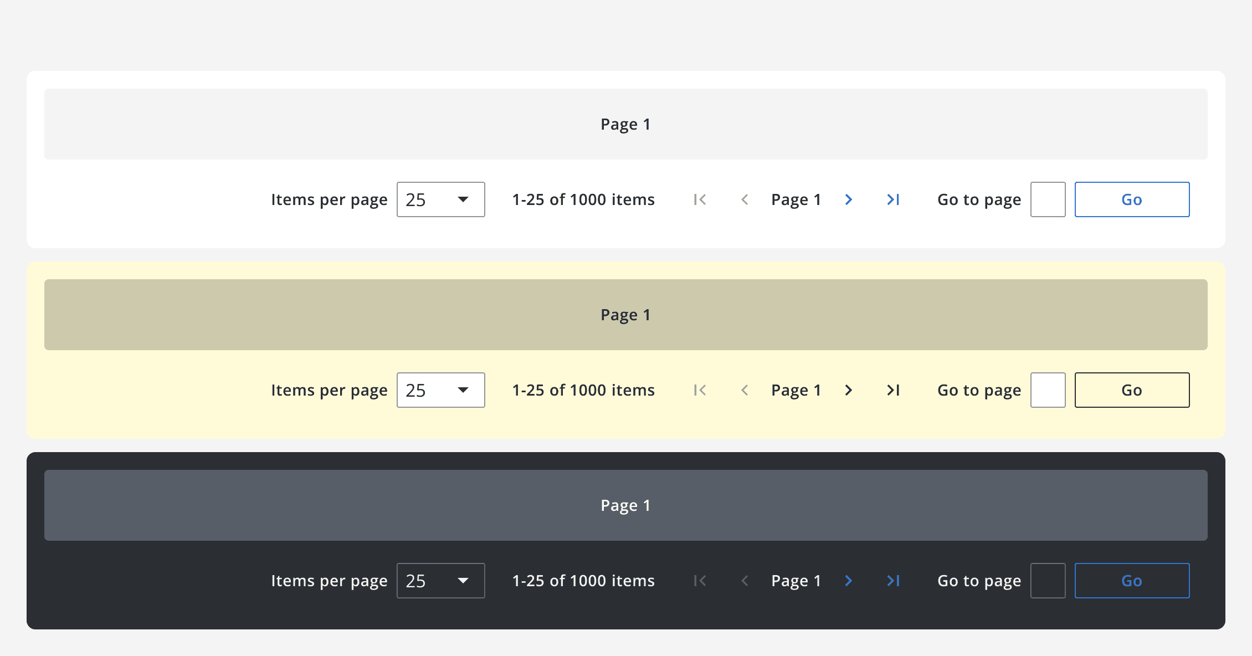1252x656 pixels.
Task: Go to the previous page in the light pagination
Action: pyautogui.click(x=745, y=199)
